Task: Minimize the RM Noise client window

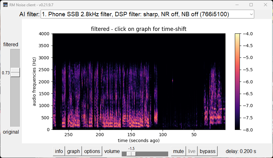Action: [x=236, y=5]
